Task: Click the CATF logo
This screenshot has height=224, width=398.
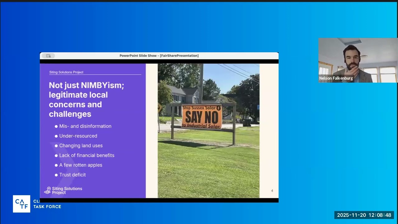Action: click(x=21, y=204)
